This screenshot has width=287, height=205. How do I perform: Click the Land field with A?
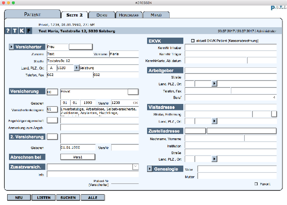(x=51, y=68)
